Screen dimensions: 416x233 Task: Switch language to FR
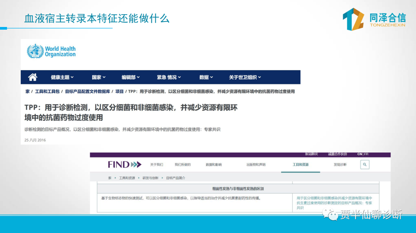(x=366, y=154)
